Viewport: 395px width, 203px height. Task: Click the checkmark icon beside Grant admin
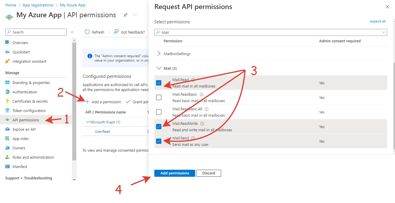(x=128, y=102)
